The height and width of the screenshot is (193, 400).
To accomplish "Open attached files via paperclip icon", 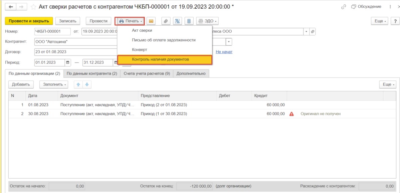I will pos(166,21).
